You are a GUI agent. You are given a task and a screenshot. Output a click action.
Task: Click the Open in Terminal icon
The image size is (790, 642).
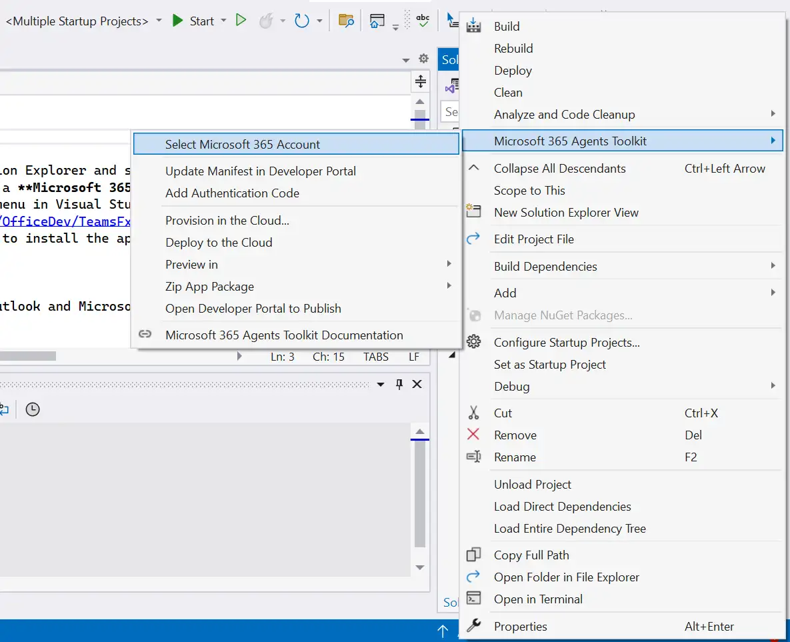coord(474,599)
